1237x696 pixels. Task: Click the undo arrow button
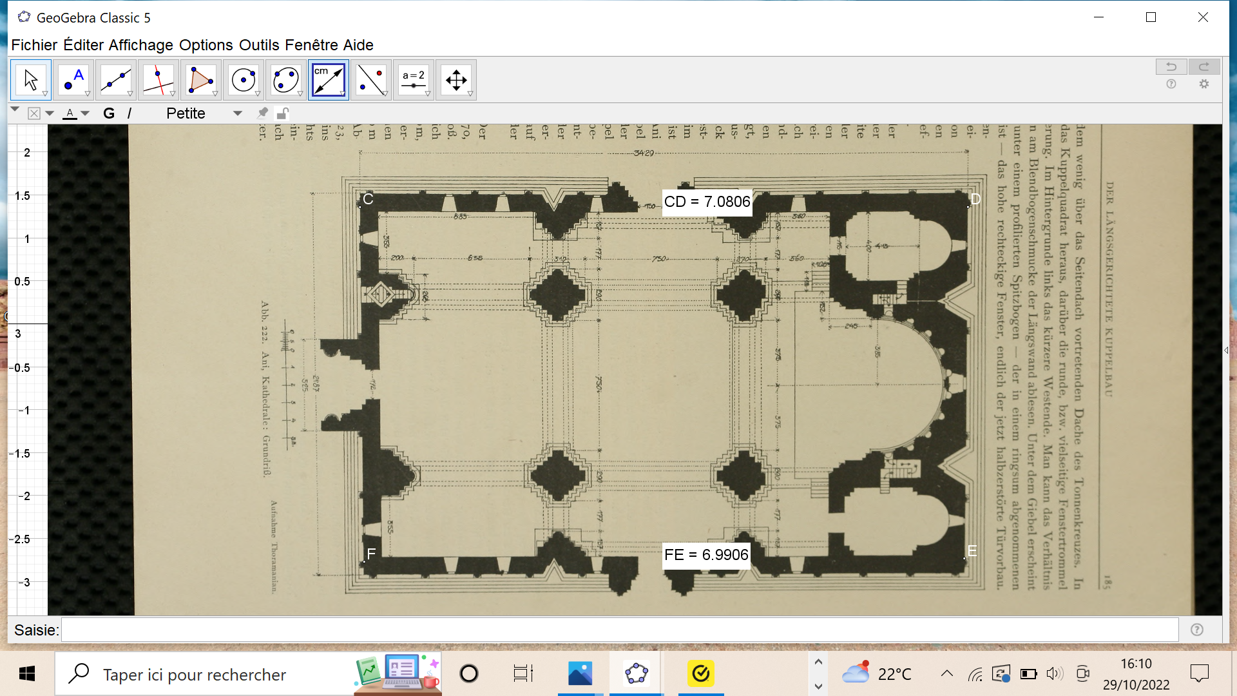click(1171, 66)
